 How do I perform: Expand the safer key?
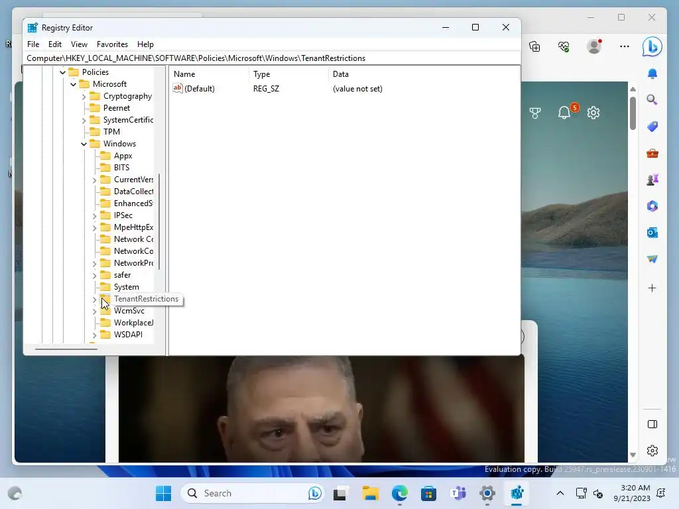tap(94, 275)
